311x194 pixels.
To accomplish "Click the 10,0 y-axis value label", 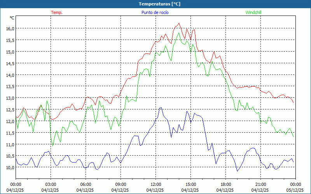I will coord(10,167).
